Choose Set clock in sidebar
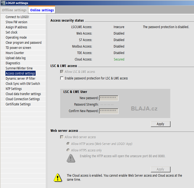The image size is (194, 188). tap(12, 32)
